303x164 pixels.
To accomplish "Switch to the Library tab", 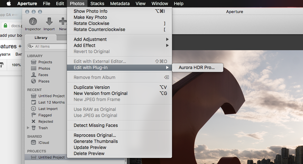I will (x=41, y=38).
